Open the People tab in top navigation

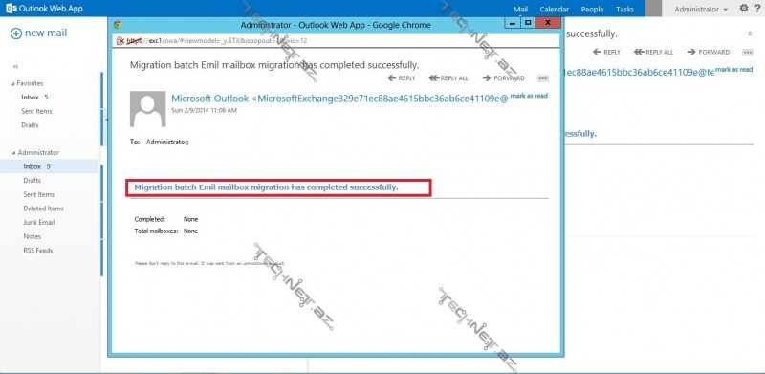click(592, 9)
